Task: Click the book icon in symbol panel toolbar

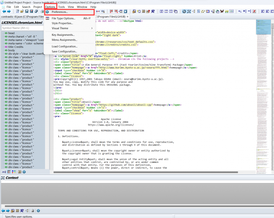Action: 19,172
